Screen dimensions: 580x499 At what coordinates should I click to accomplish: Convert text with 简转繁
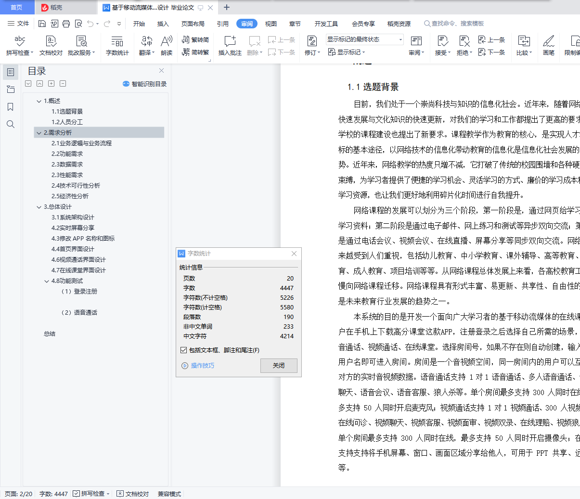pyautogui.click(x=195, y=52)
